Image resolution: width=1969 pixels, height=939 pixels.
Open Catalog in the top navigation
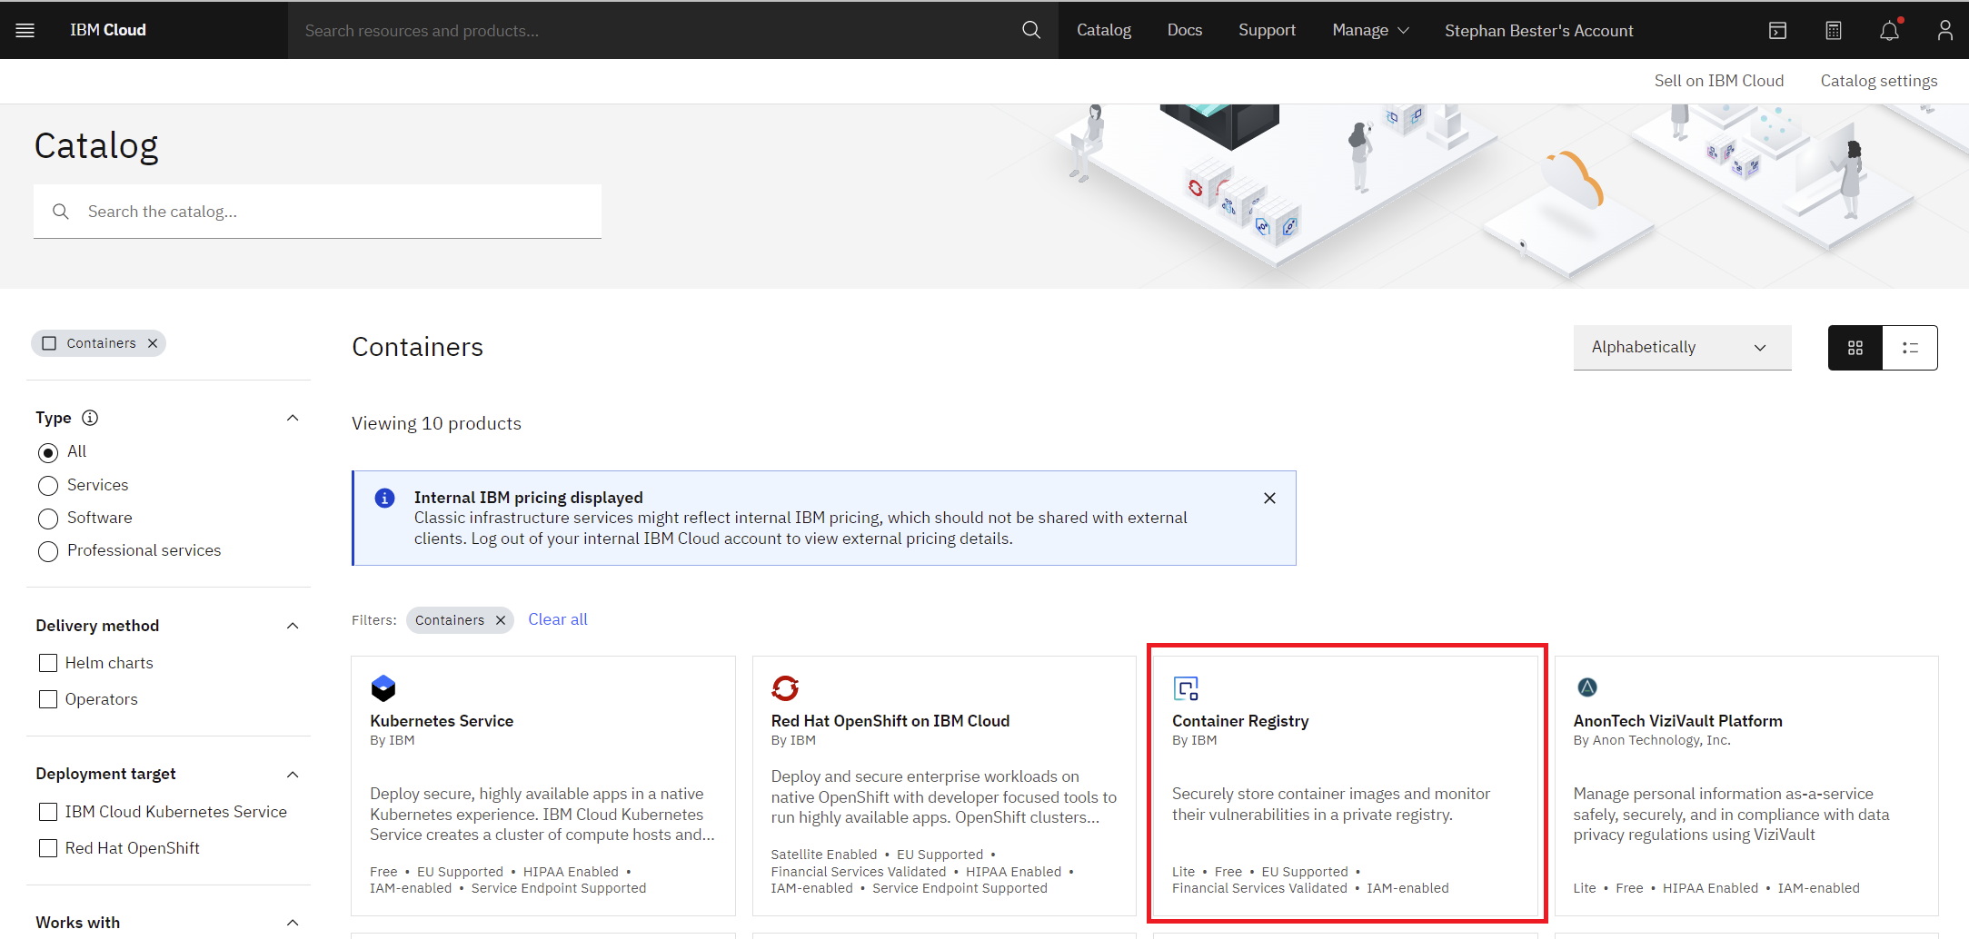[x=1104, y=30]
